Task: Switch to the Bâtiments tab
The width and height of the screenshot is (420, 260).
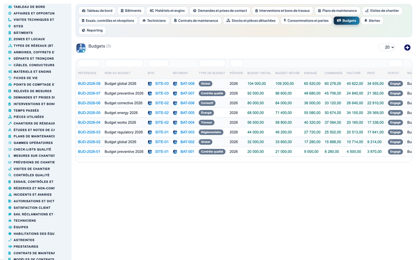Action: 131,11
